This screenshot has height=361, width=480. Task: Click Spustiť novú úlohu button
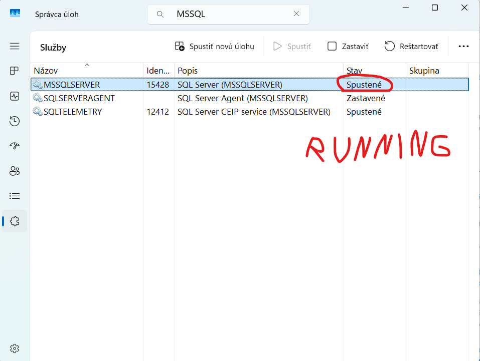[215, 47]
